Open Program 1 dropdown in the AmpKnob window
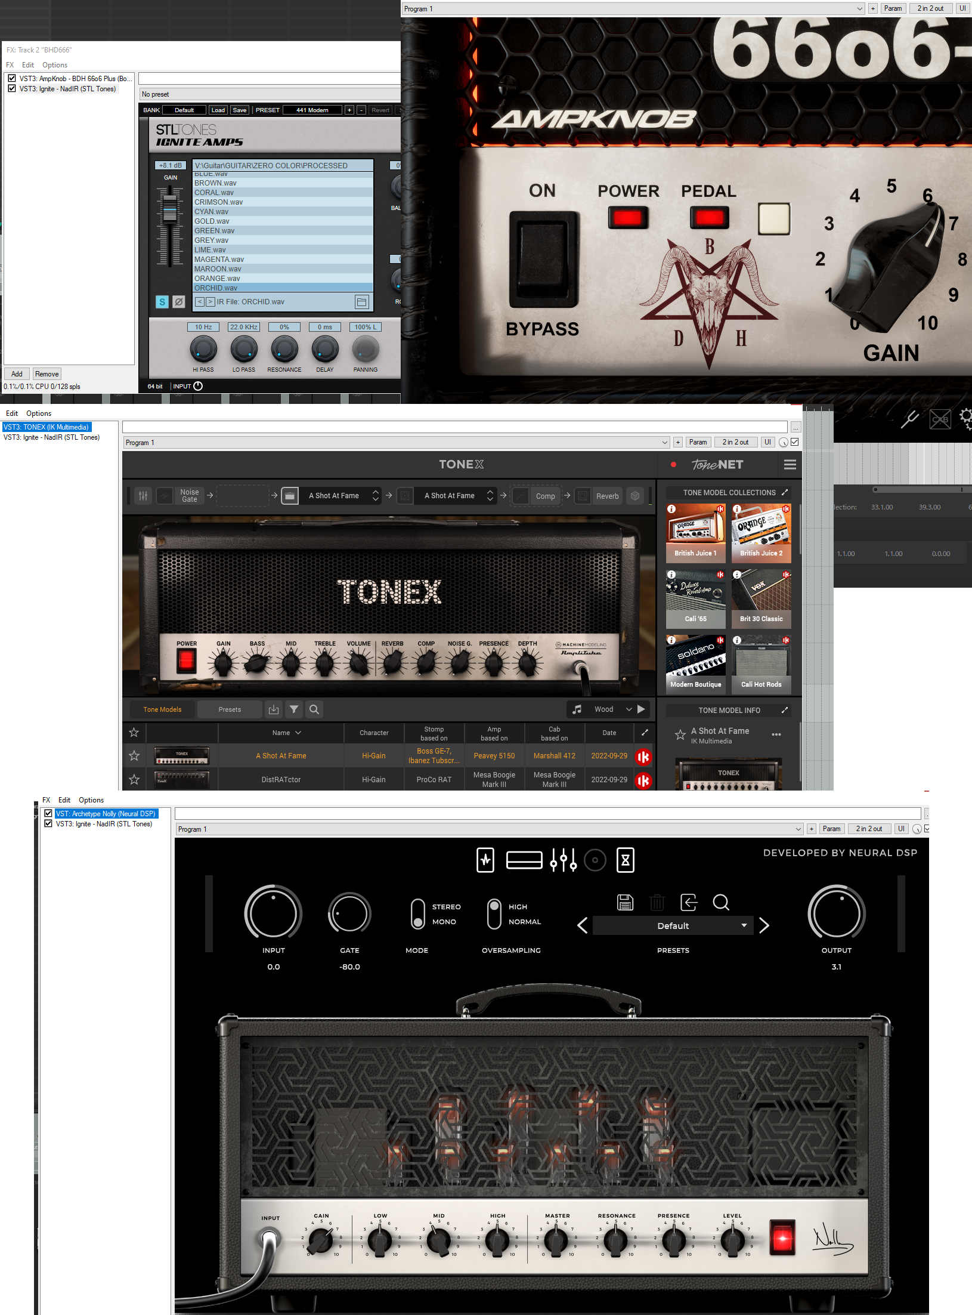 click(x=633, y=8)
